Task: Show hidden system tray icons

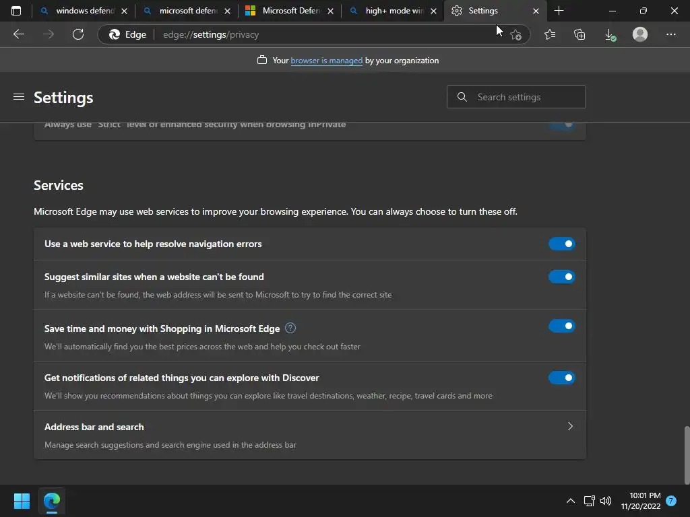Action: coord(570,501)
